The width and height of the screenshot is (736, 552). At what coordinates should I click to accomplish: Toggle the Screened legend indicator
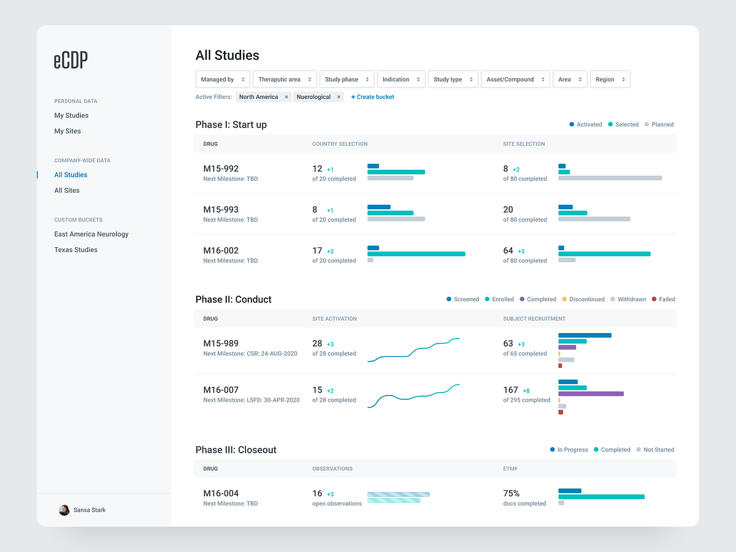(449, 299)
